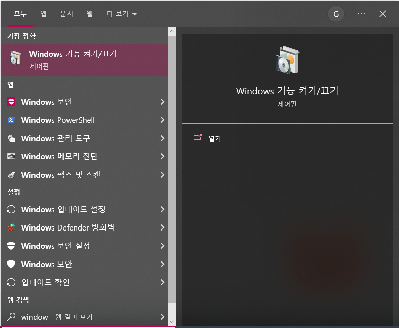
Task: Expand 업데이트 확인 chevron
Action: click(x=162, y=282)
